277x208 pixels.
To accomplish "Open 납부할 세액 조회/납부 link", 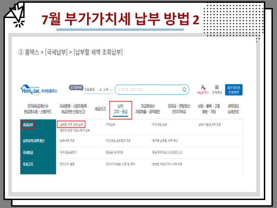I will point(71,124).
